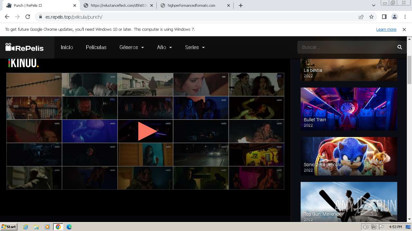Open the Learn more link

386,29
